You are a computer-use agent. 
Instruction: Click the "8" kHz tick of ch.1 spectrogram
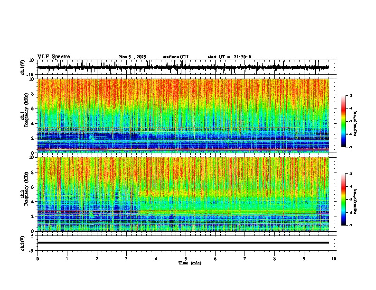[x=33, y=94]
